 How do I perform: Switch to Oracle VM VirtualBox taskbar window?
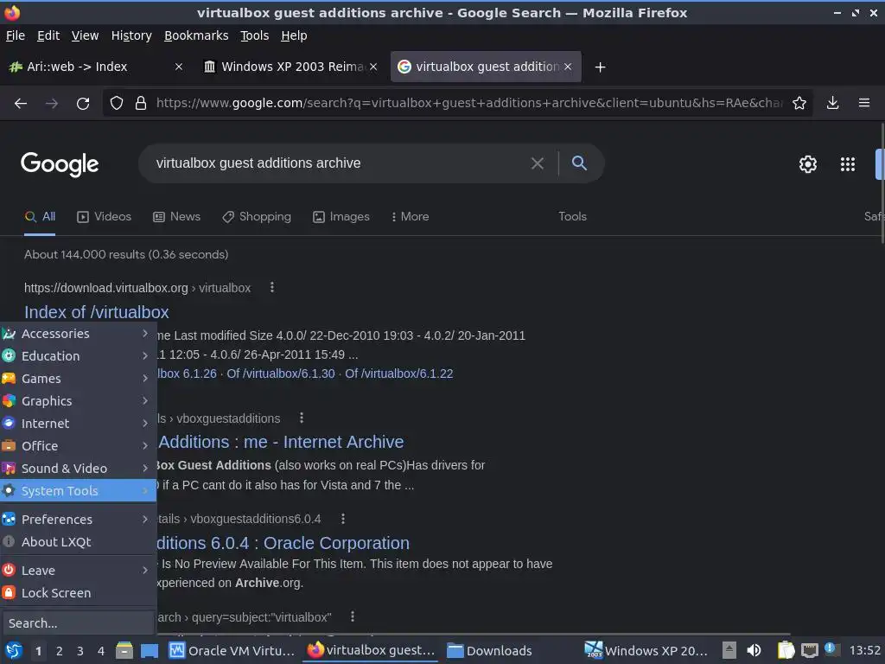click(x=232, y=650)
